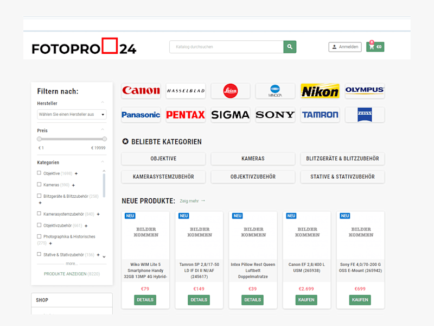Check the Stative & Stativzubehör checkbox
Viewport: 434px width, 326px height.
click(39, 254)
